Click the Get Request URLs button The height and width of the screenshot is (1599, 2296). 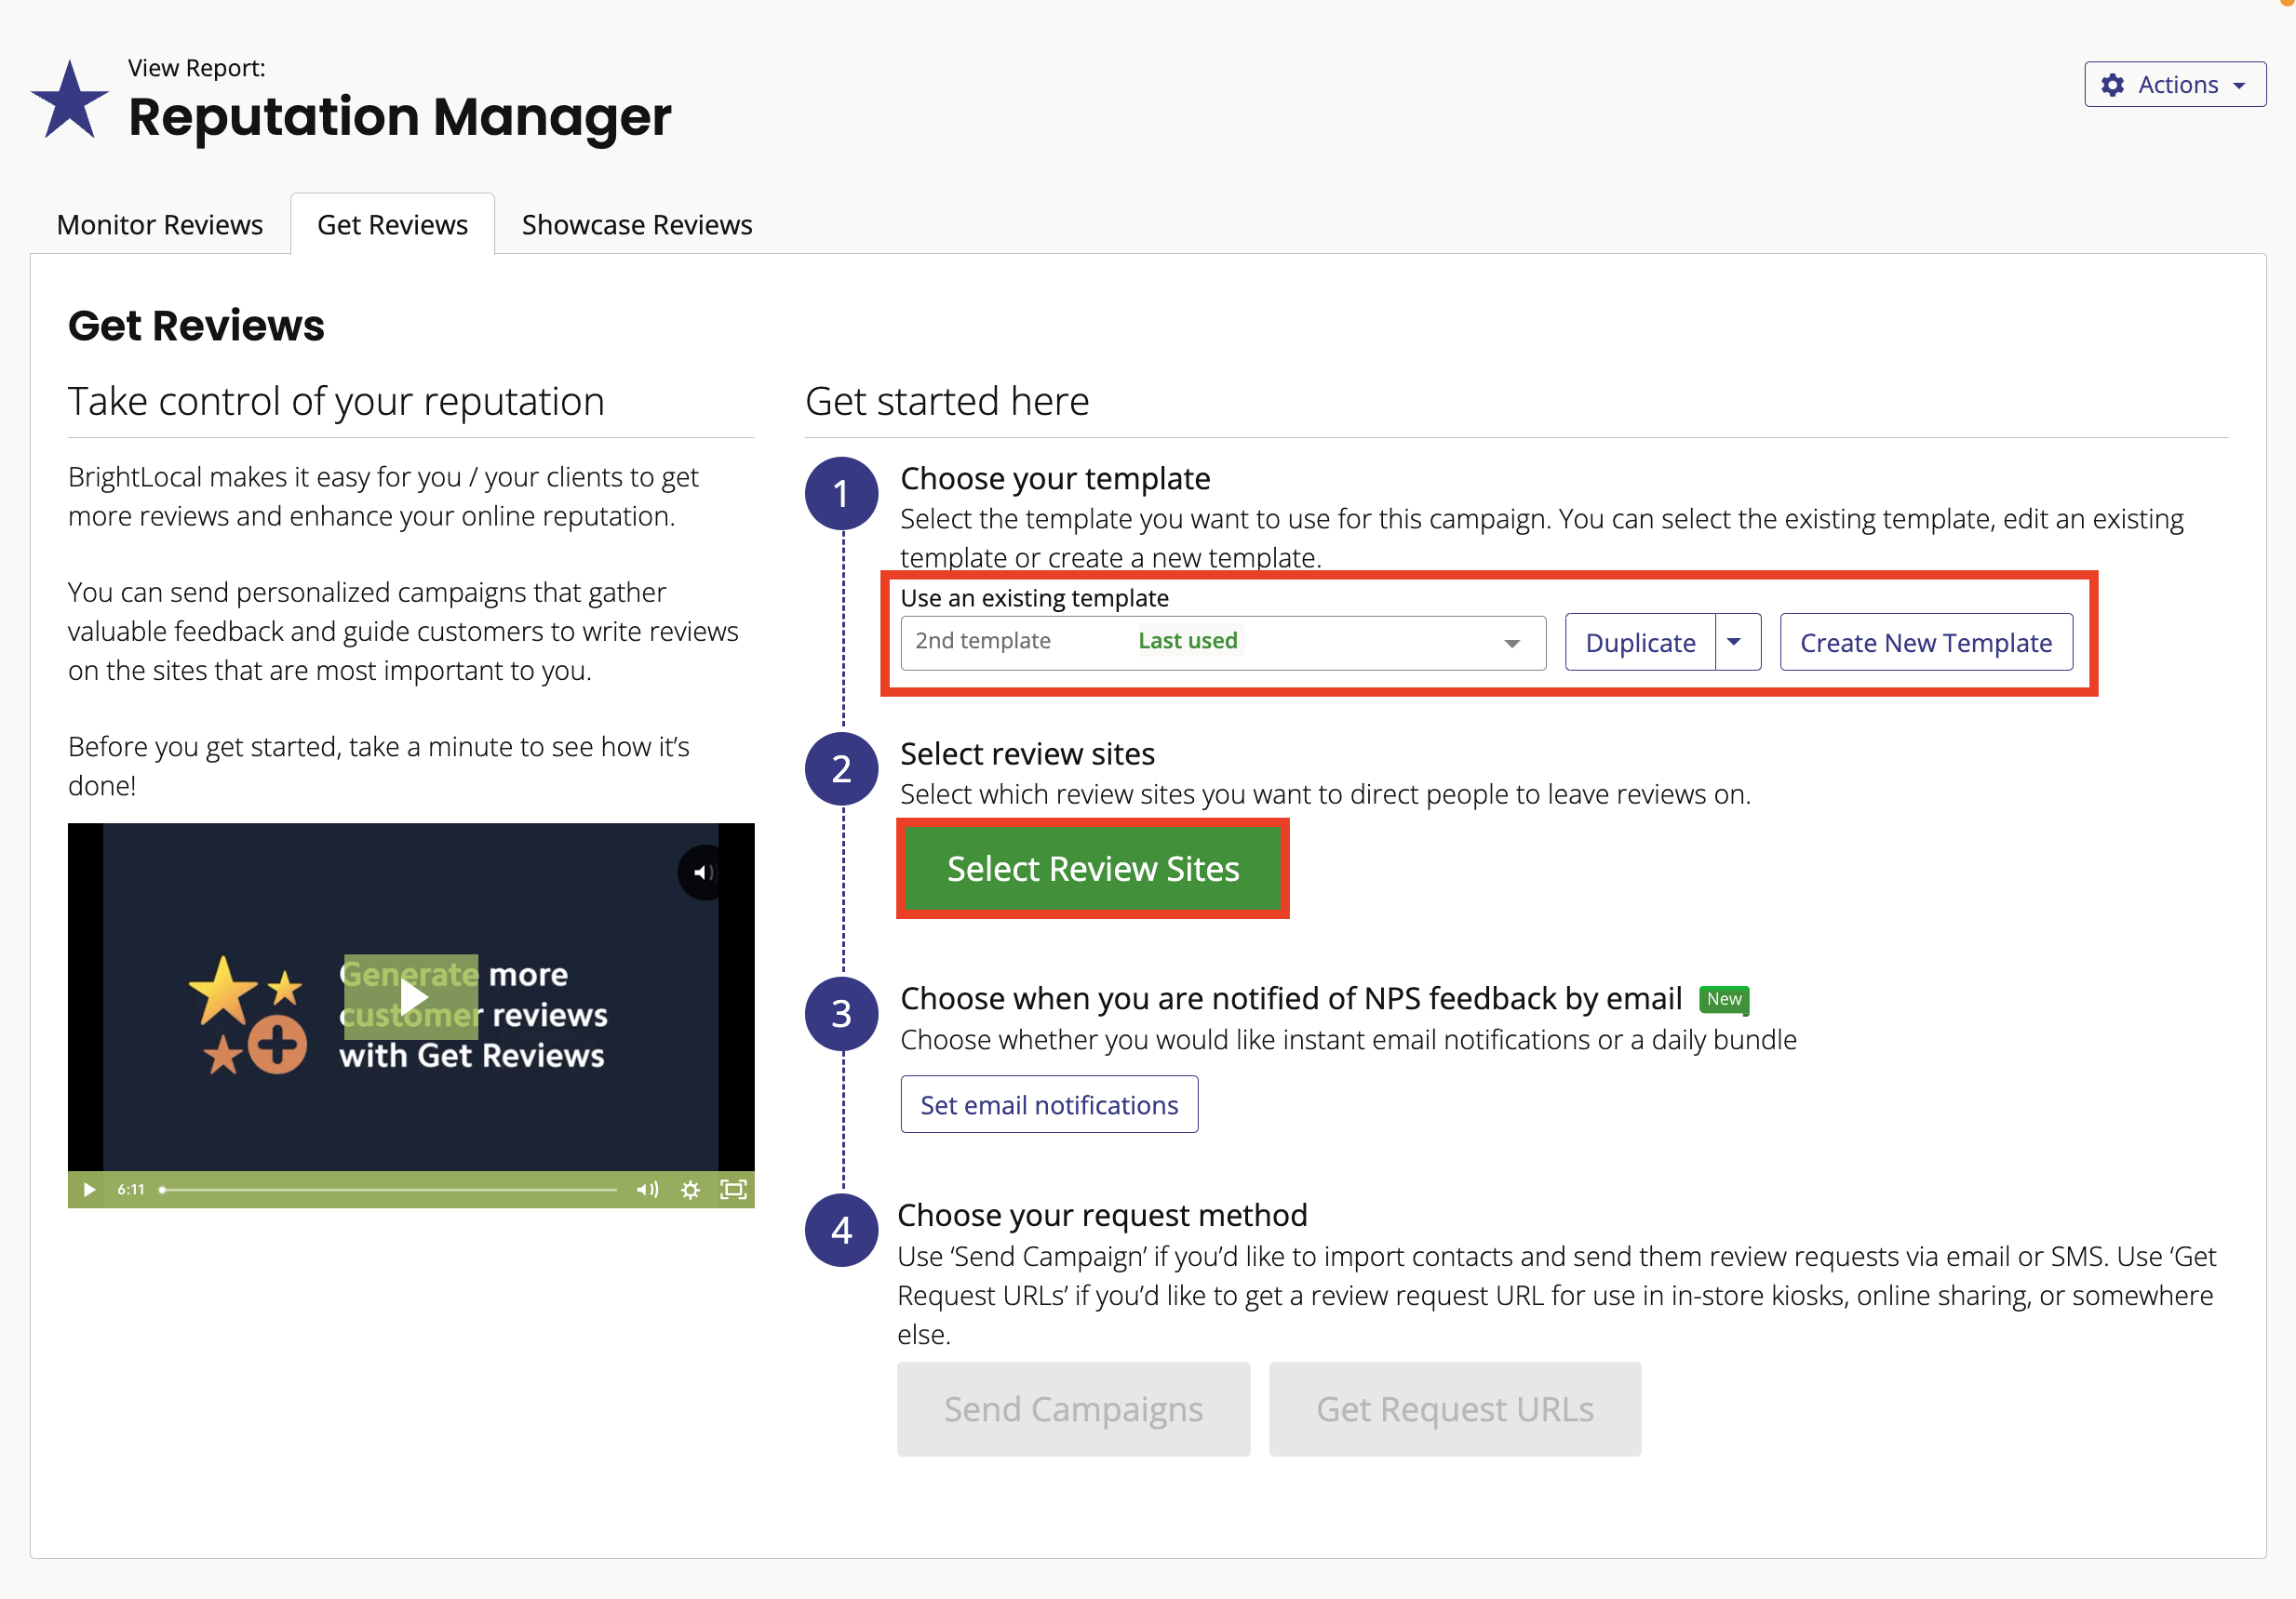(1455, 1409)
